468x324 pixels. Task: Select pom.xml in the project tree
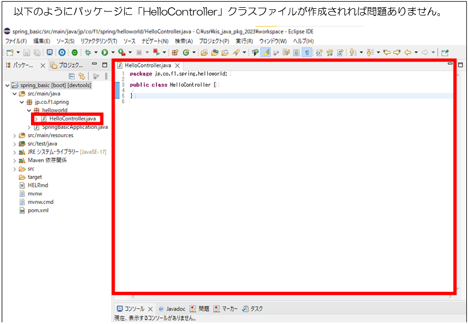point(38,211)
